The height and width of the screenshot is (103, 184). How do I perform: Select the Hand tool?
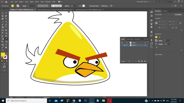(6, 47)
